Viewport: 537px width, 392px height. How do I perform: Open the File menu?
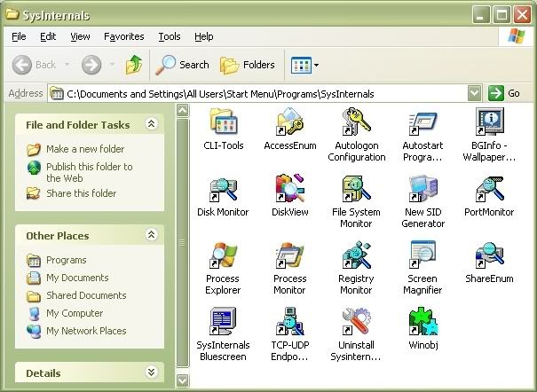point(19,36)
